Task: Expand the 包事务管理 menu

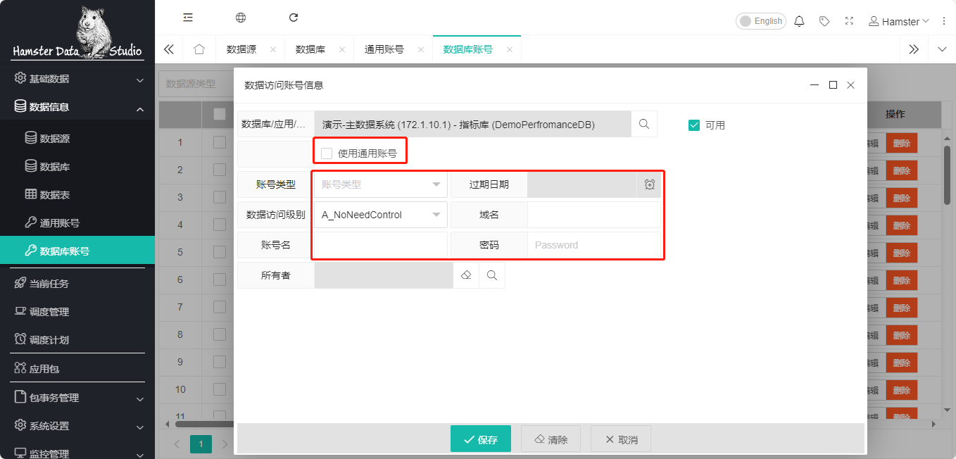Action: click(77, 398)
